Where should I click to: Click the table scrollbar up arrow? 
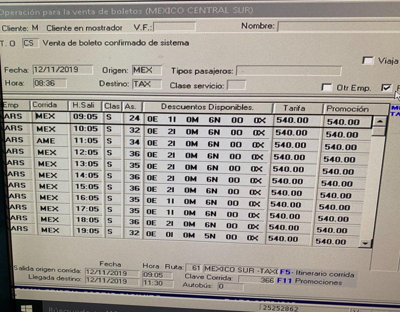[379, 121]
